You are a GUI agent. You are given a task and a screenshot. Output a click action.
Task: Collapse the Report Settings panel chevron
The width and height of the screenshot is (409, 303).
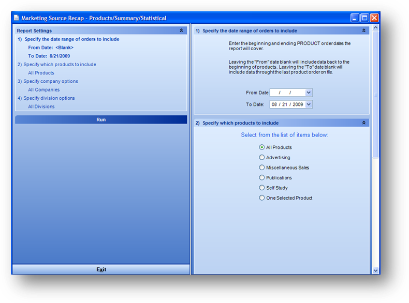coord(181,31)
